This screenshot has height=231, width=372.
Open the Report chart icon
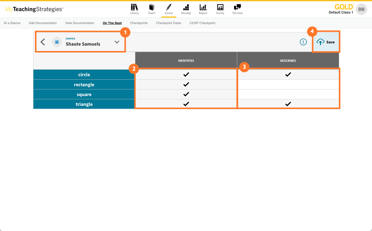[203, 7]
